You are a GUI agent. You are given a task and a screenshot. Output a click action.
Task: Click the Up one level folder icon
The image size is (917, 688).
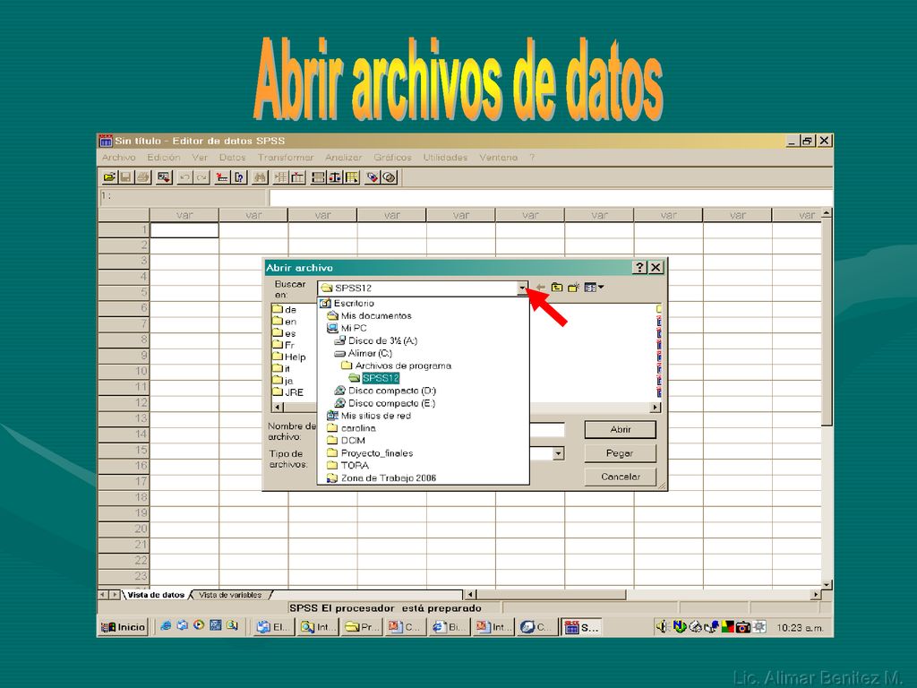(x=557, y=288)
